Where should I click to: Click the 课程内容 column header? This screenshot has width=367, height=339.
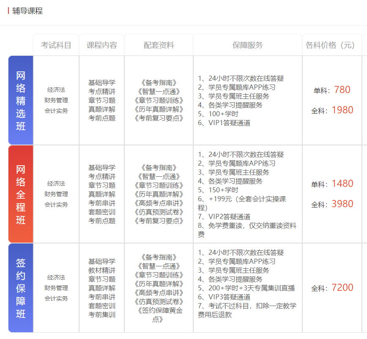point(101,44)
